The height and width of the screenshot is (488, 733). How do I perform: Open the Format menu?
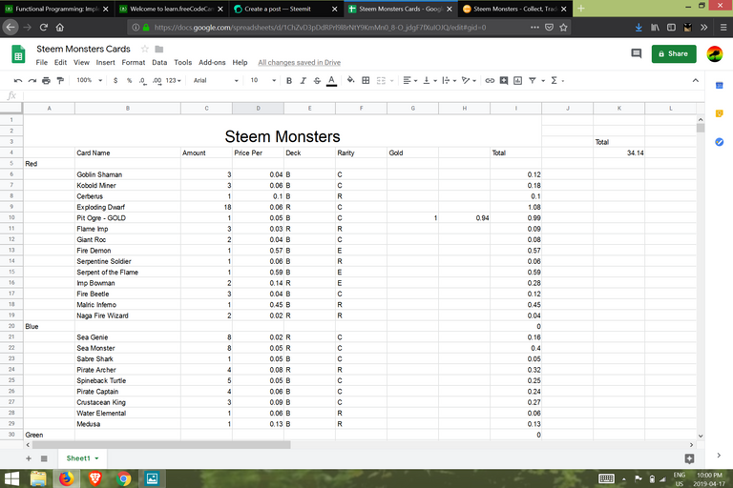coord(134,63)
